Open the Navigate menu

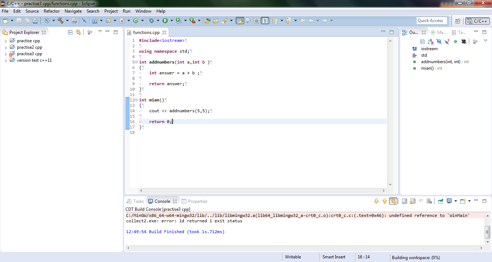coord(73,11)
